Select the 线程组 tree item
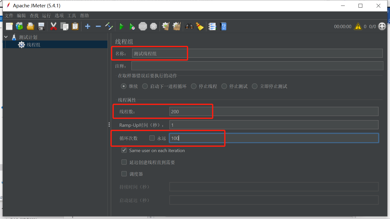390x219 pixels. click(34, 45)
